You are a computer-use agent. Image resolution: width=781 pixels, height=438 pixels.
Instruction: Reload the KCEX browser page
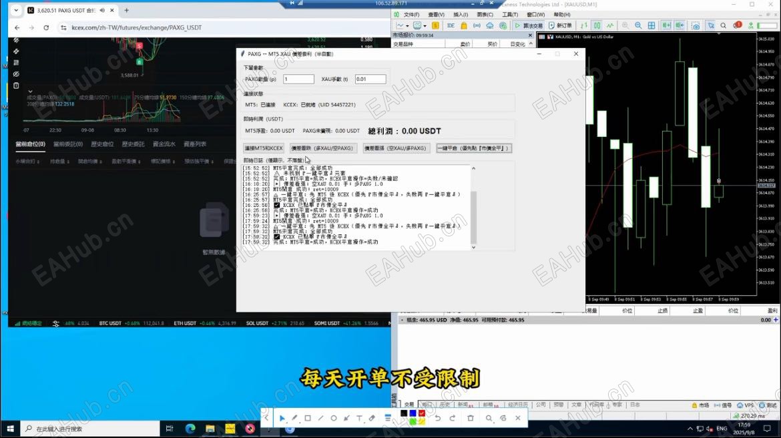46,27
